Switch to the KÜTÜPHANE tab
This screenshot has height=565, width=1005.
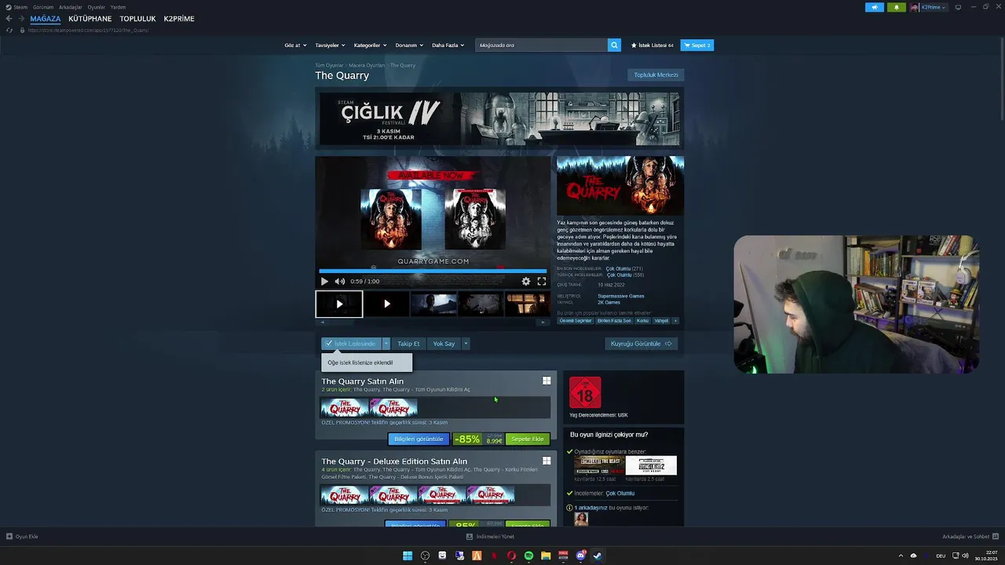coord(90,19)
